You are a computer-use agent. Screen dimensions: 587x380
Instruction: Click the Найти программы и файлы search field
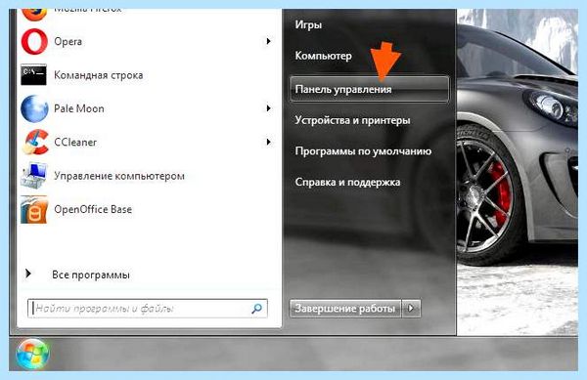pyautogui.click(x=148, y=309)
